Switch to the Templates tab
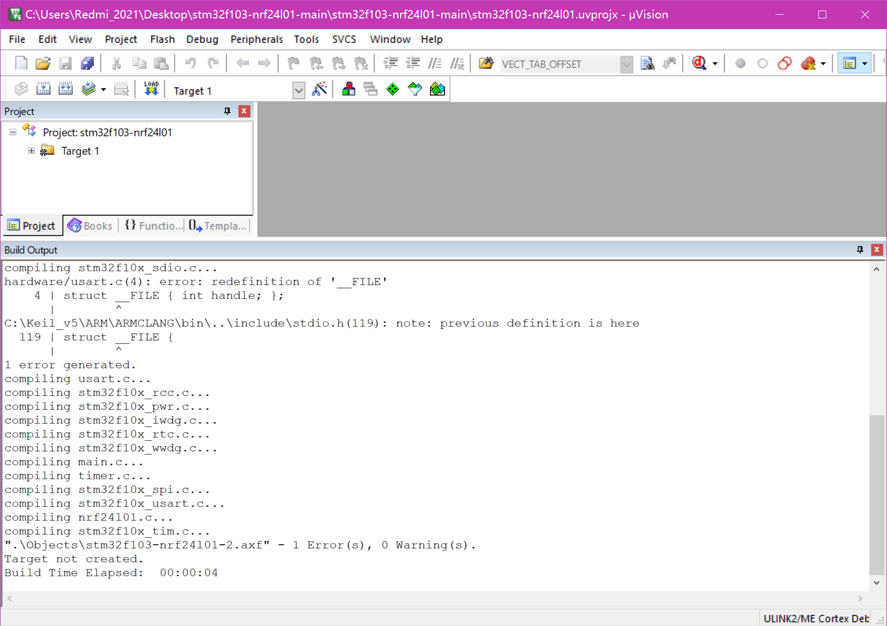Image resolution: width=887 pixels, height=626 pixels. pos(218,226)
